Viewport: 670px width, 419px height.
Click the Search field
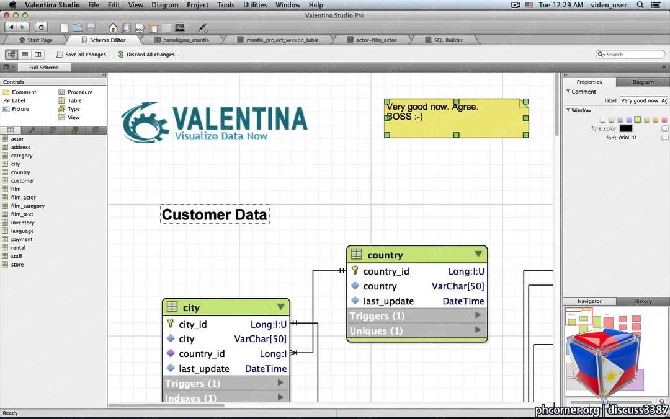click(631, 55)
